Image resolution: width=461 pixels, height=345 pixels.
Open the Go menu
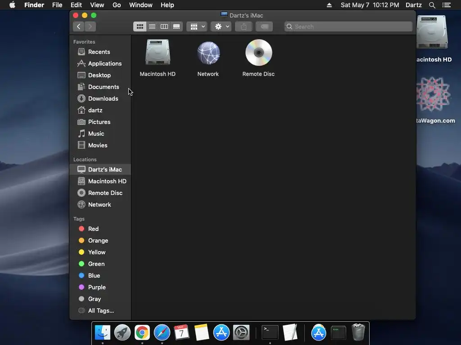117,5
